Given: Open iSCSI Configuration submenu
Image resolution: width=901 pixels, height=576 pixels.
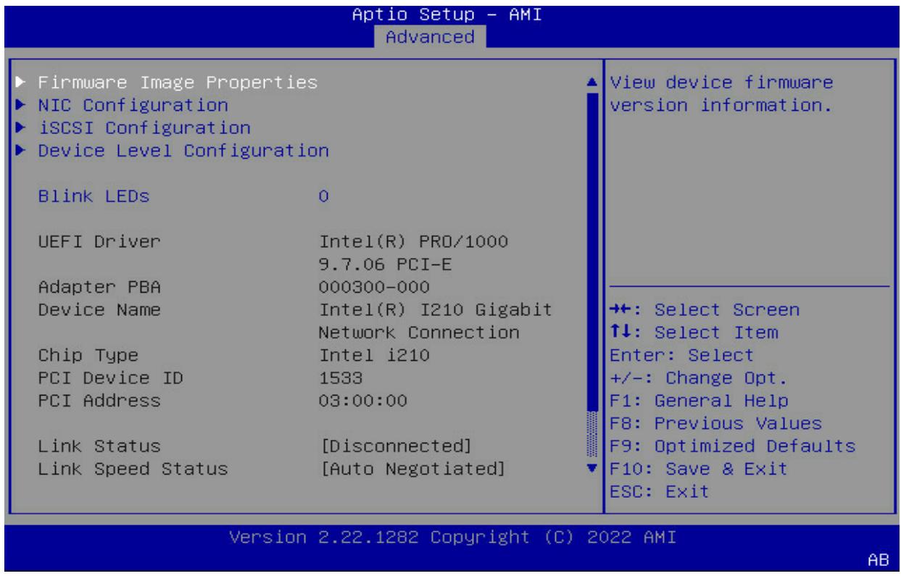Looking at the screenshot, I should tap(144, 128).
